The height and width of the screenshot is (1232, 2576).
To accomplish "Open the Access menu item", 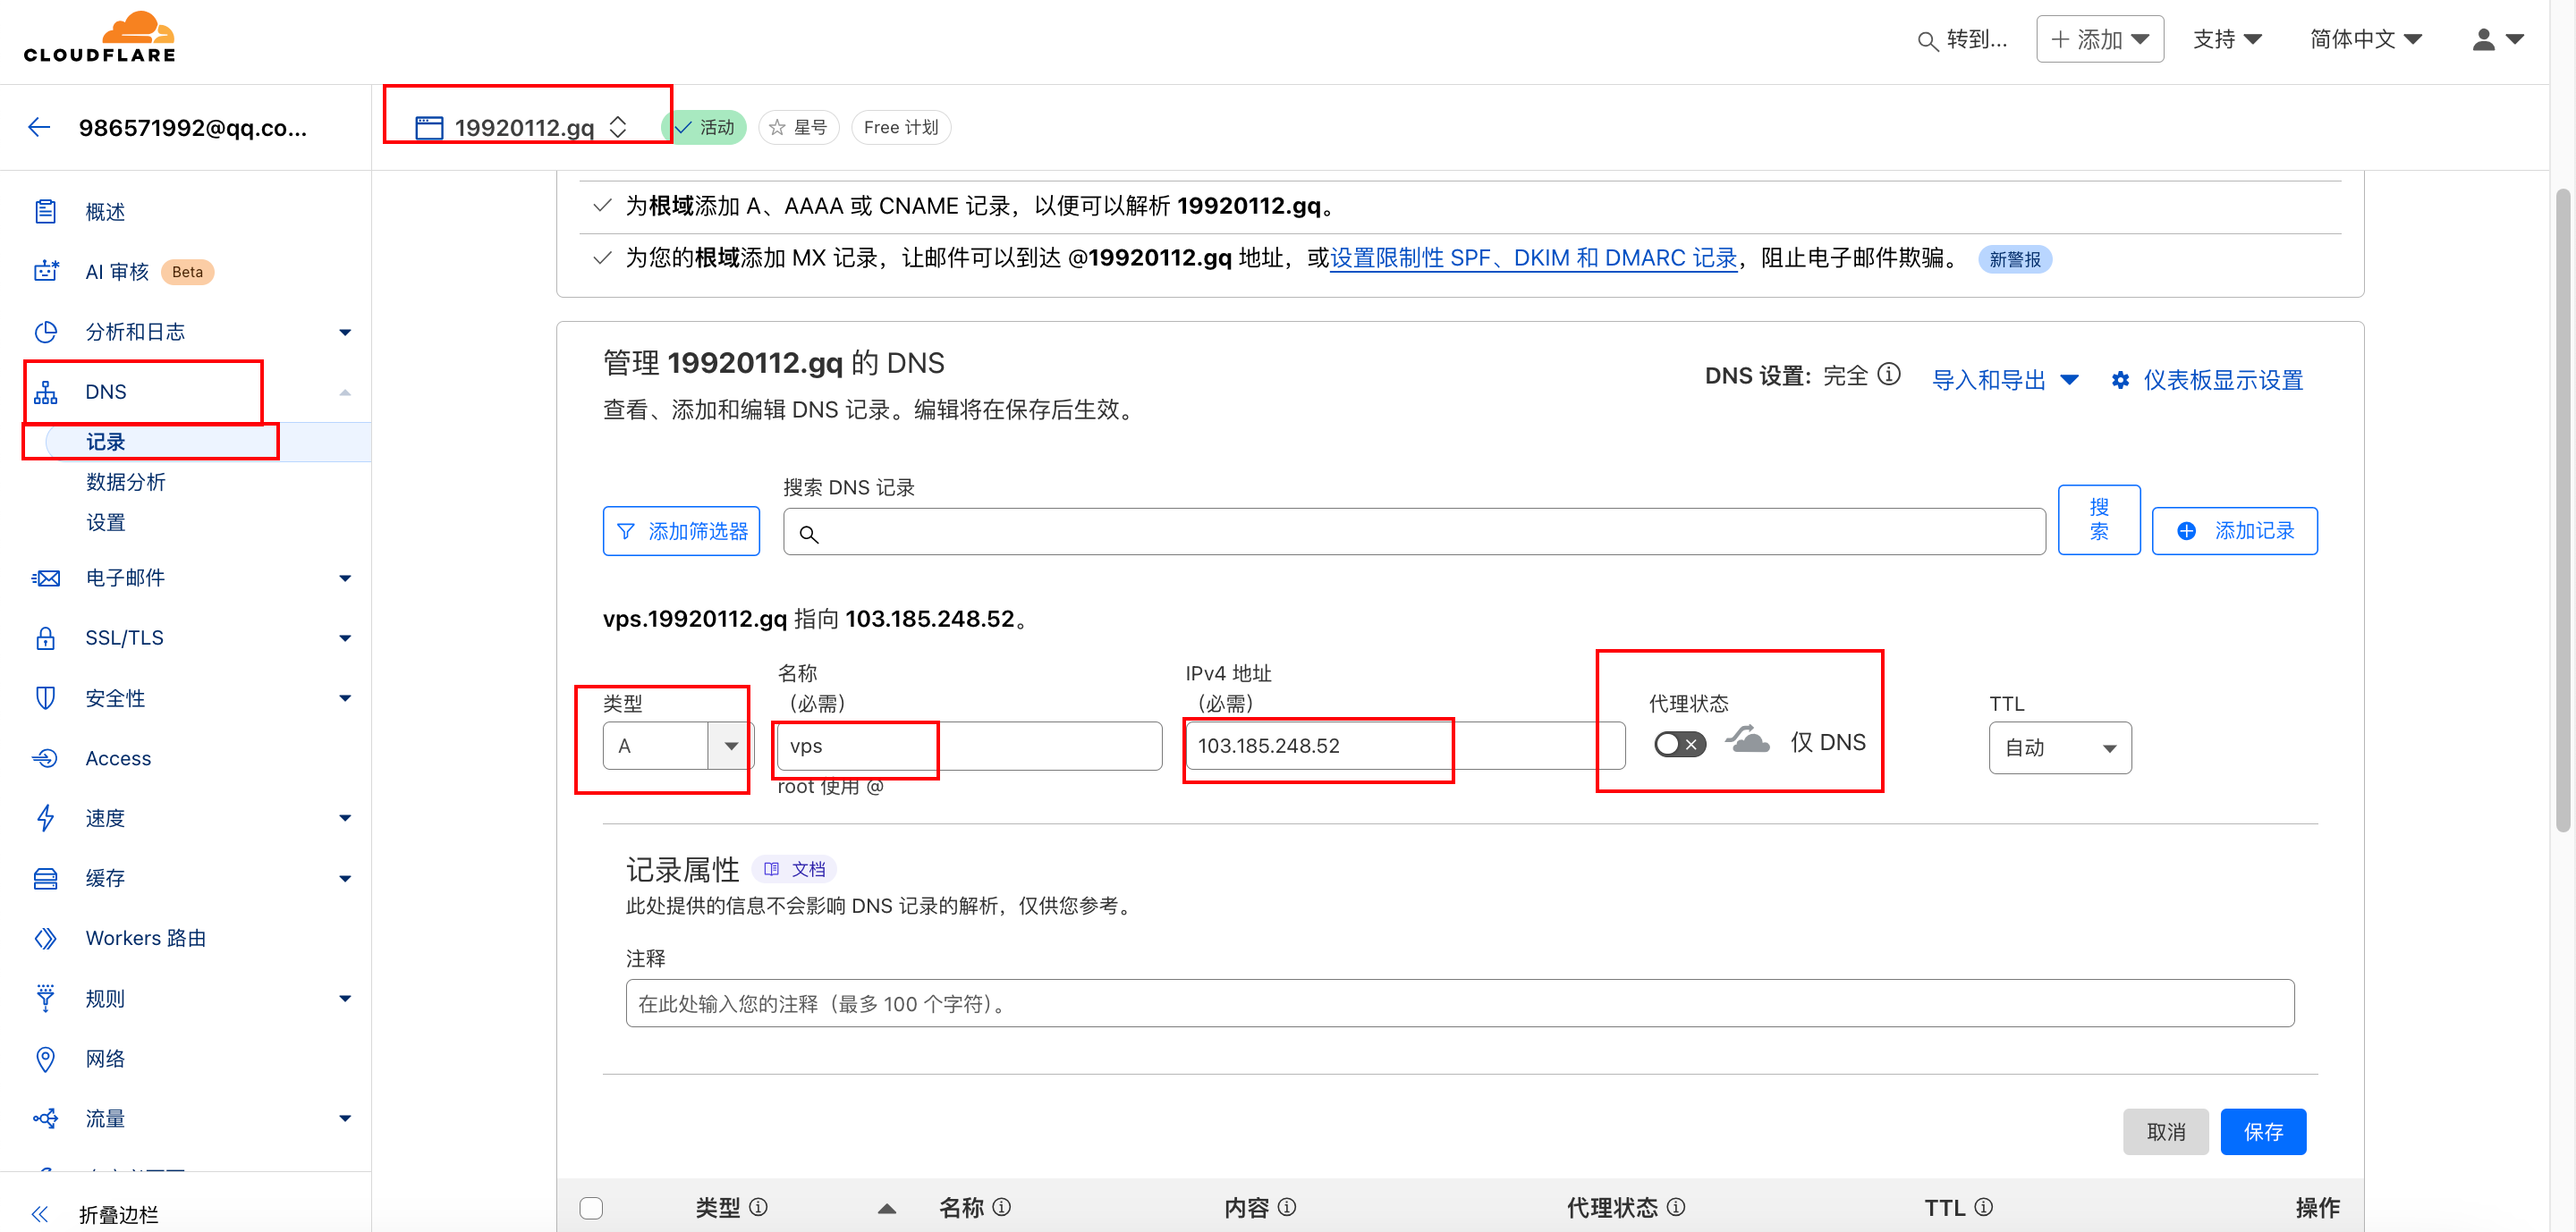I will click(118, 758).
